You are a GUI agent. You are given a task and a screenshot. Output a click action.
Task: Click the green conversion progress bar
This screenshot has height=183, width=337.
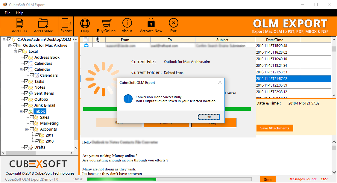tap(167, 109)
